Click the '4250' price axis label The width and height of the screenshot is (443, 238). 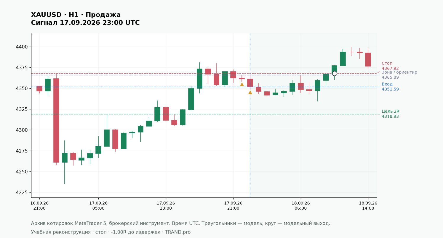coord(22,172)
